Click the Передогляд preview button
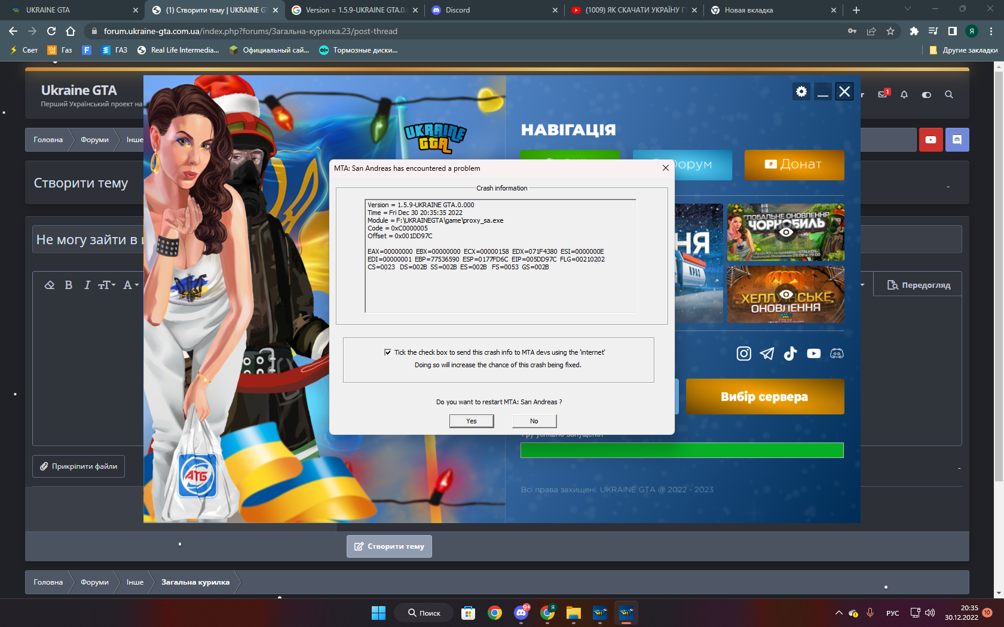This screenshot has width=1004, height=627. [919, 285]
